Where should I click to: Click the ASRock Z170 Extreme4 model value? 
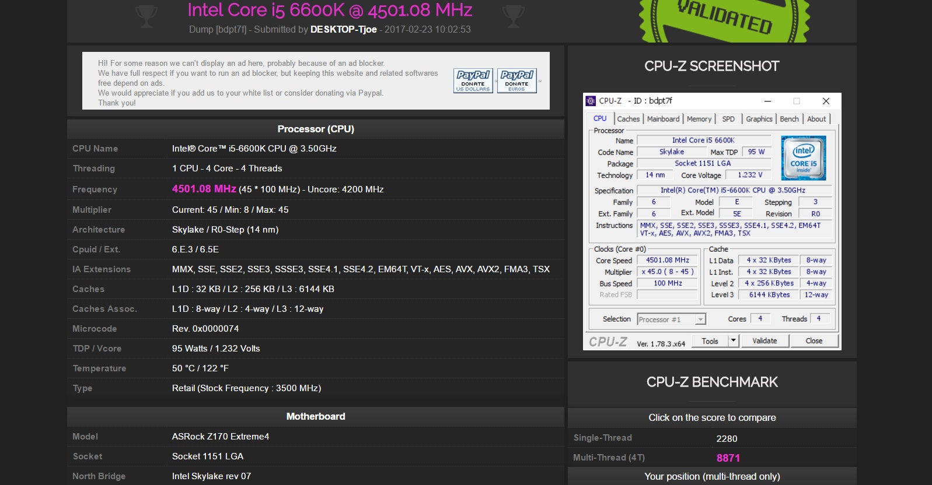[221, 437]
